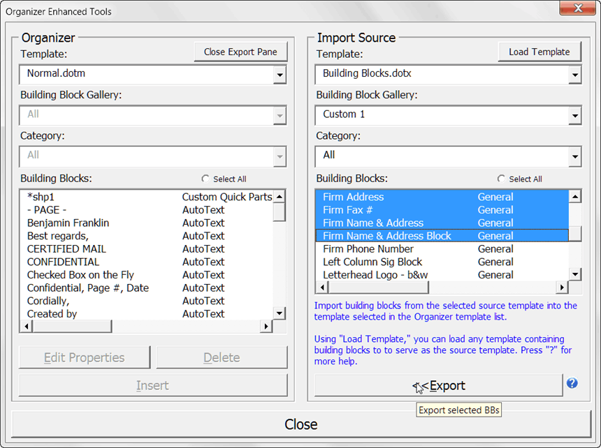Image resolution: width=601 pixels, height=448 pixels.
Task: Close the Organizer Enhanced Tools window
Action: point(578,8)
